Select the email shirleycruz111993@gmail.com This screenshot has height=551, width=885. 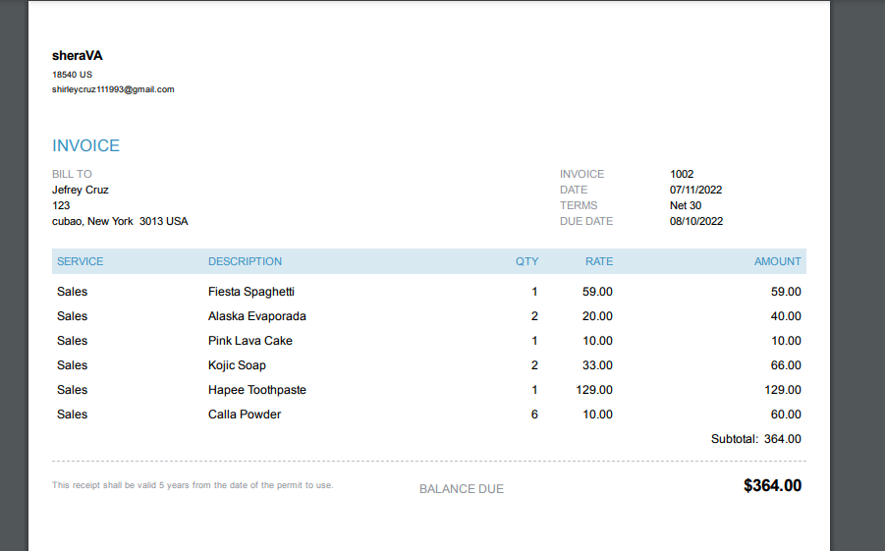coord(113,89)
